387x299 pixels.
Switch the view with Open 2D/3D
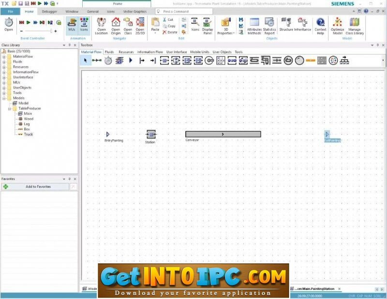[140, 26]
